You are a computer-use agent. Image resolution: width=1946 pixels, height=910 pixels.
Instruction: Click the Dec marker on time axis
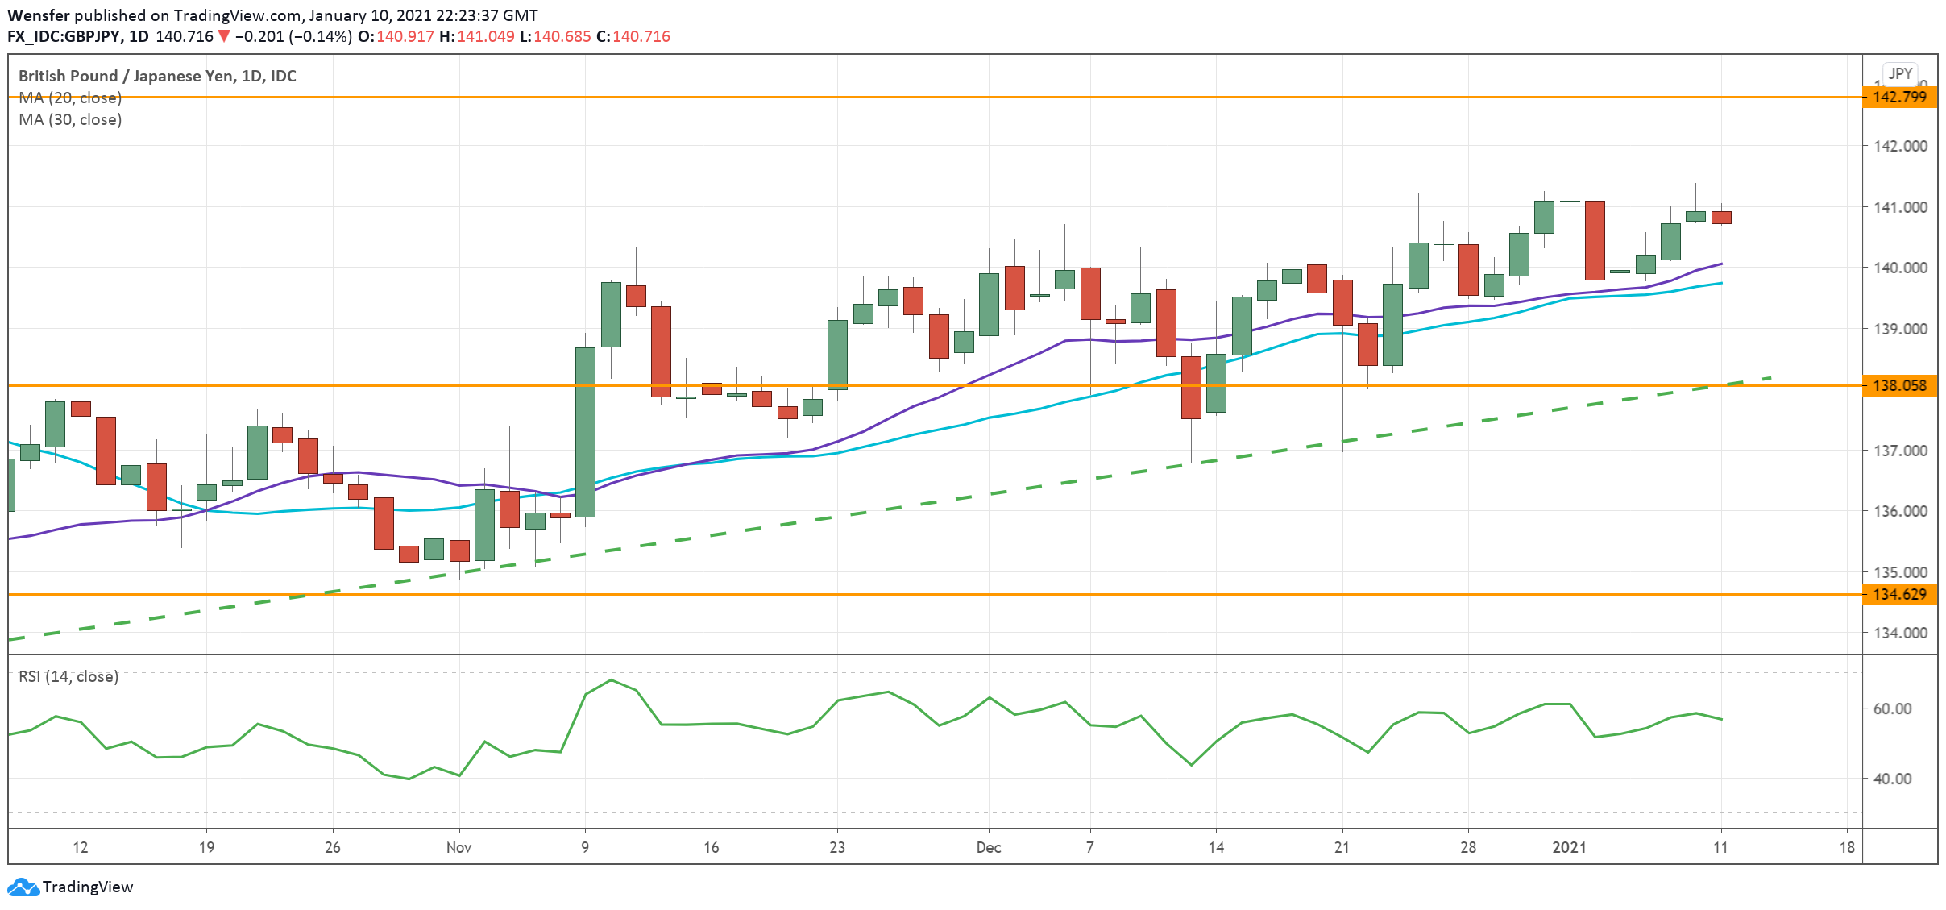[988, 847]
